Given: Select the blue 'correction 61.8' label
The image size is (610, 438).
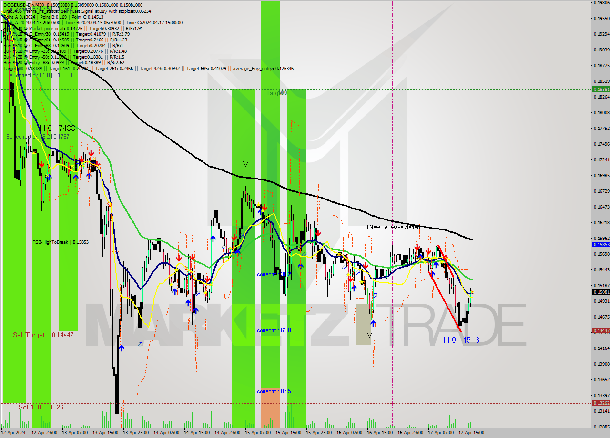Looking at the screenshot, I should click(x=274, y=330).
